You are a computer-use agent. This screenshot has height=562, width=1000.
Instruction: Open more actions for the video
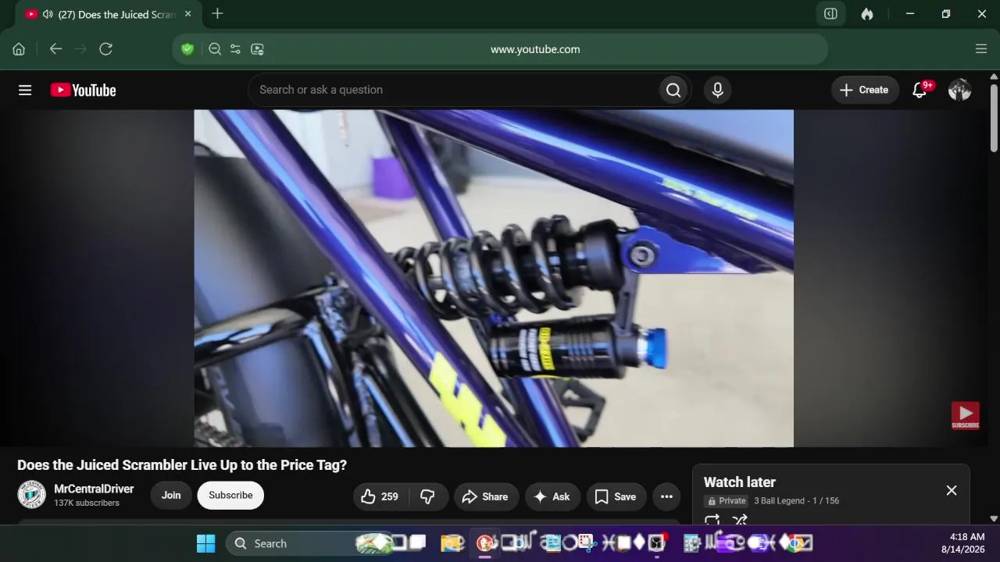pos(666,496)
